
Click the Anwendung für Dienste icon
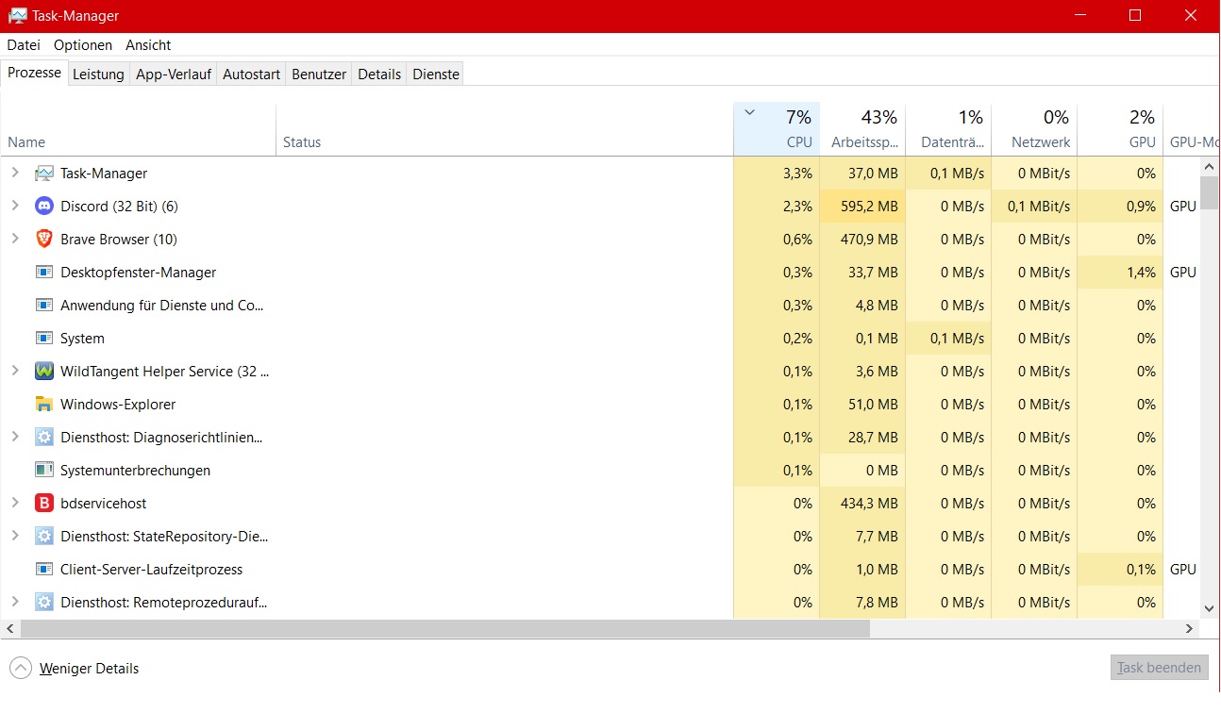pos(44,306)
